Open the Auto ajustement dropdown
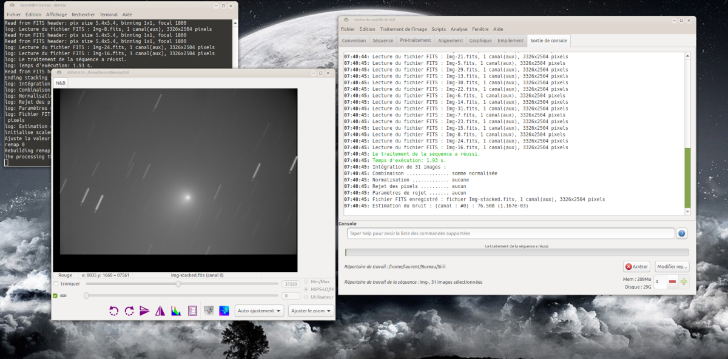This screenshot has width=728, height=359. (260, 311)
